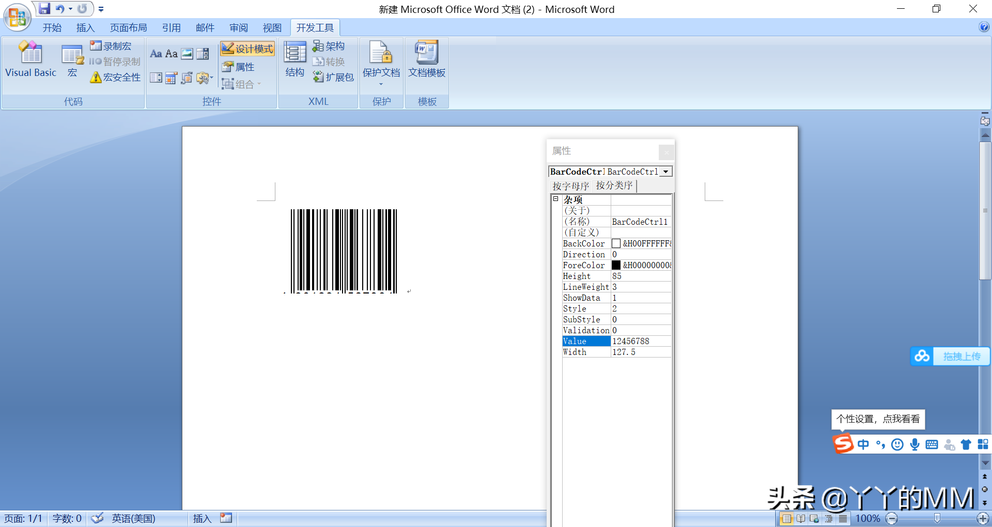Toggle 设计模式 design mode

tap(247, 49)
